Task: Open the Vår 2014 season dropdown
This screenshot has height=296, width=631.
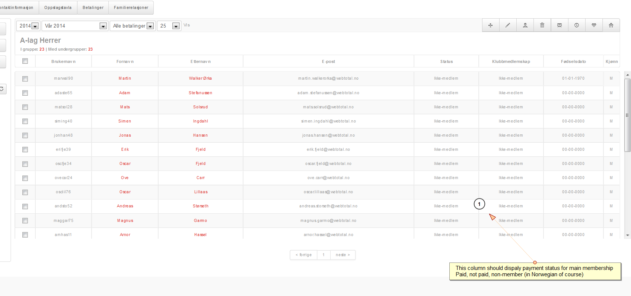Action: [75, 26]
